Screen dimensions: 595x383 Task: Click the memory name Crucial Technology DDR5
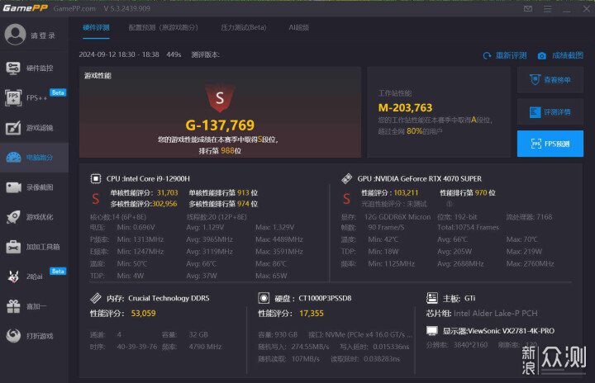169,298
